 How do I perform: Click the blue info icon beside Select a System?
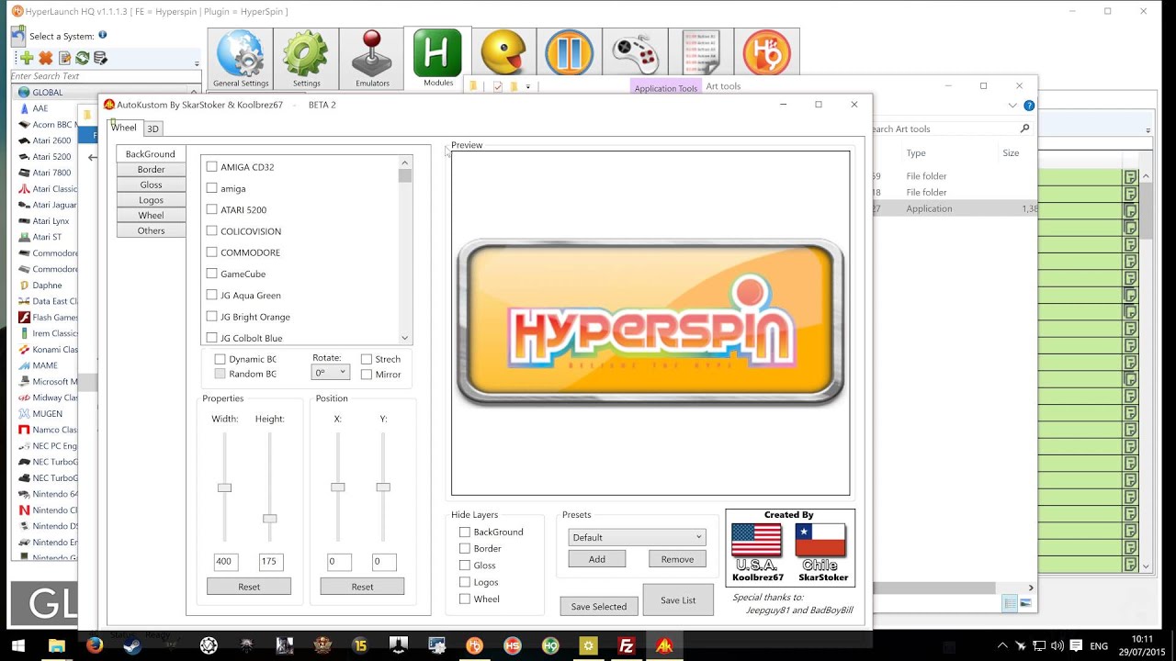[103, 35]
